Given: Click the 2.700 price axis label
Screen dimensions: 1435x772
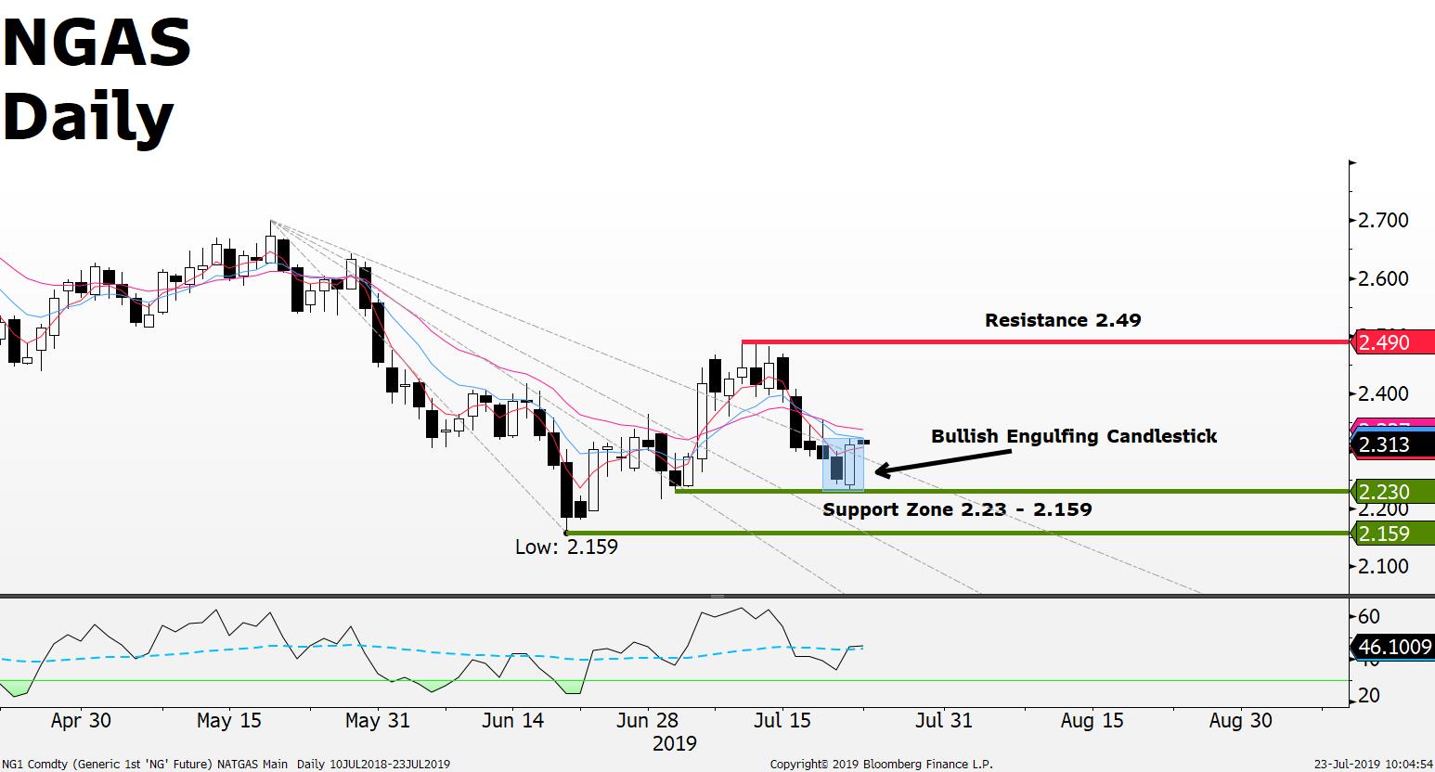Looking at the screenshot, I should pos(1383,220).
